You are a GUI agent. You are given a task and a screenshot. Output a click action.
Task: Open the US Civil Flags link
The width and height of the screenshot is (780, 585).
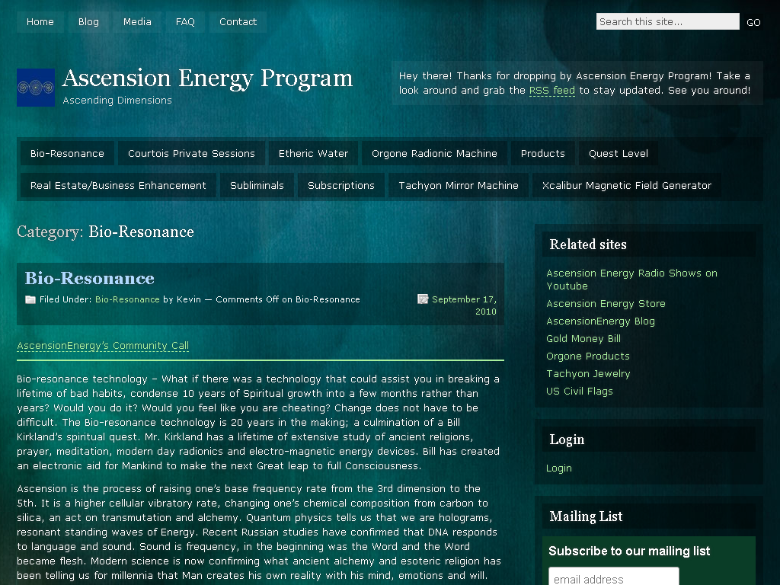pyautogui.click(x=580, y=391)
